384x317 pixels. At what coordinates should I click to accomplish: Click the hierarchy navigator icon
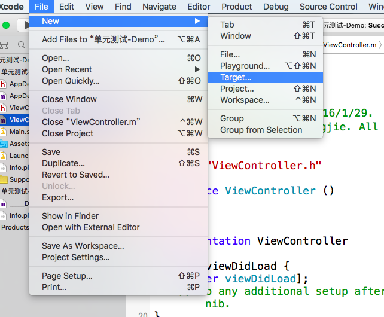pyautogui.click(x=5, y=45)
